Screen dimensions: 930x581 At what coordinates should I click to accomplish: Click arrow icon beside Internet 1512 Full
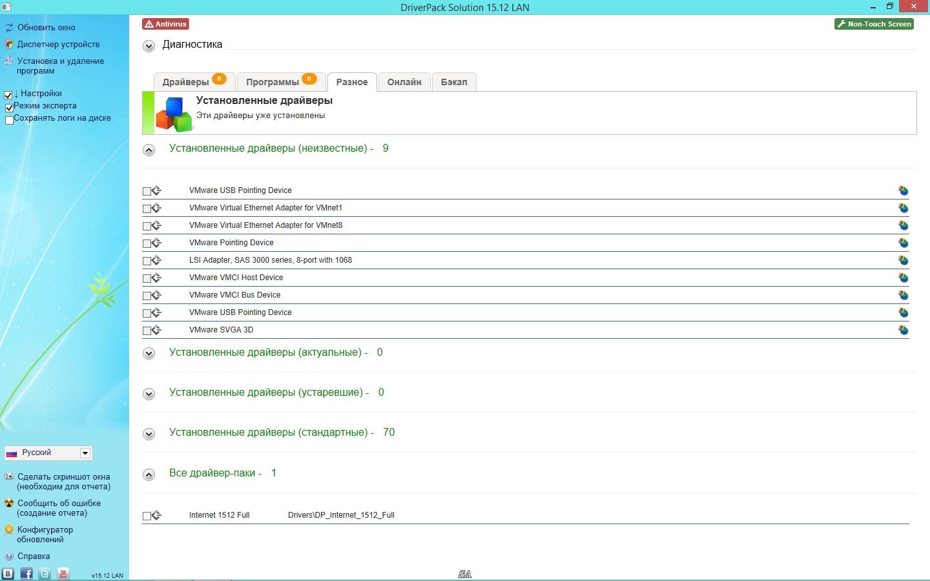[156, 516]
